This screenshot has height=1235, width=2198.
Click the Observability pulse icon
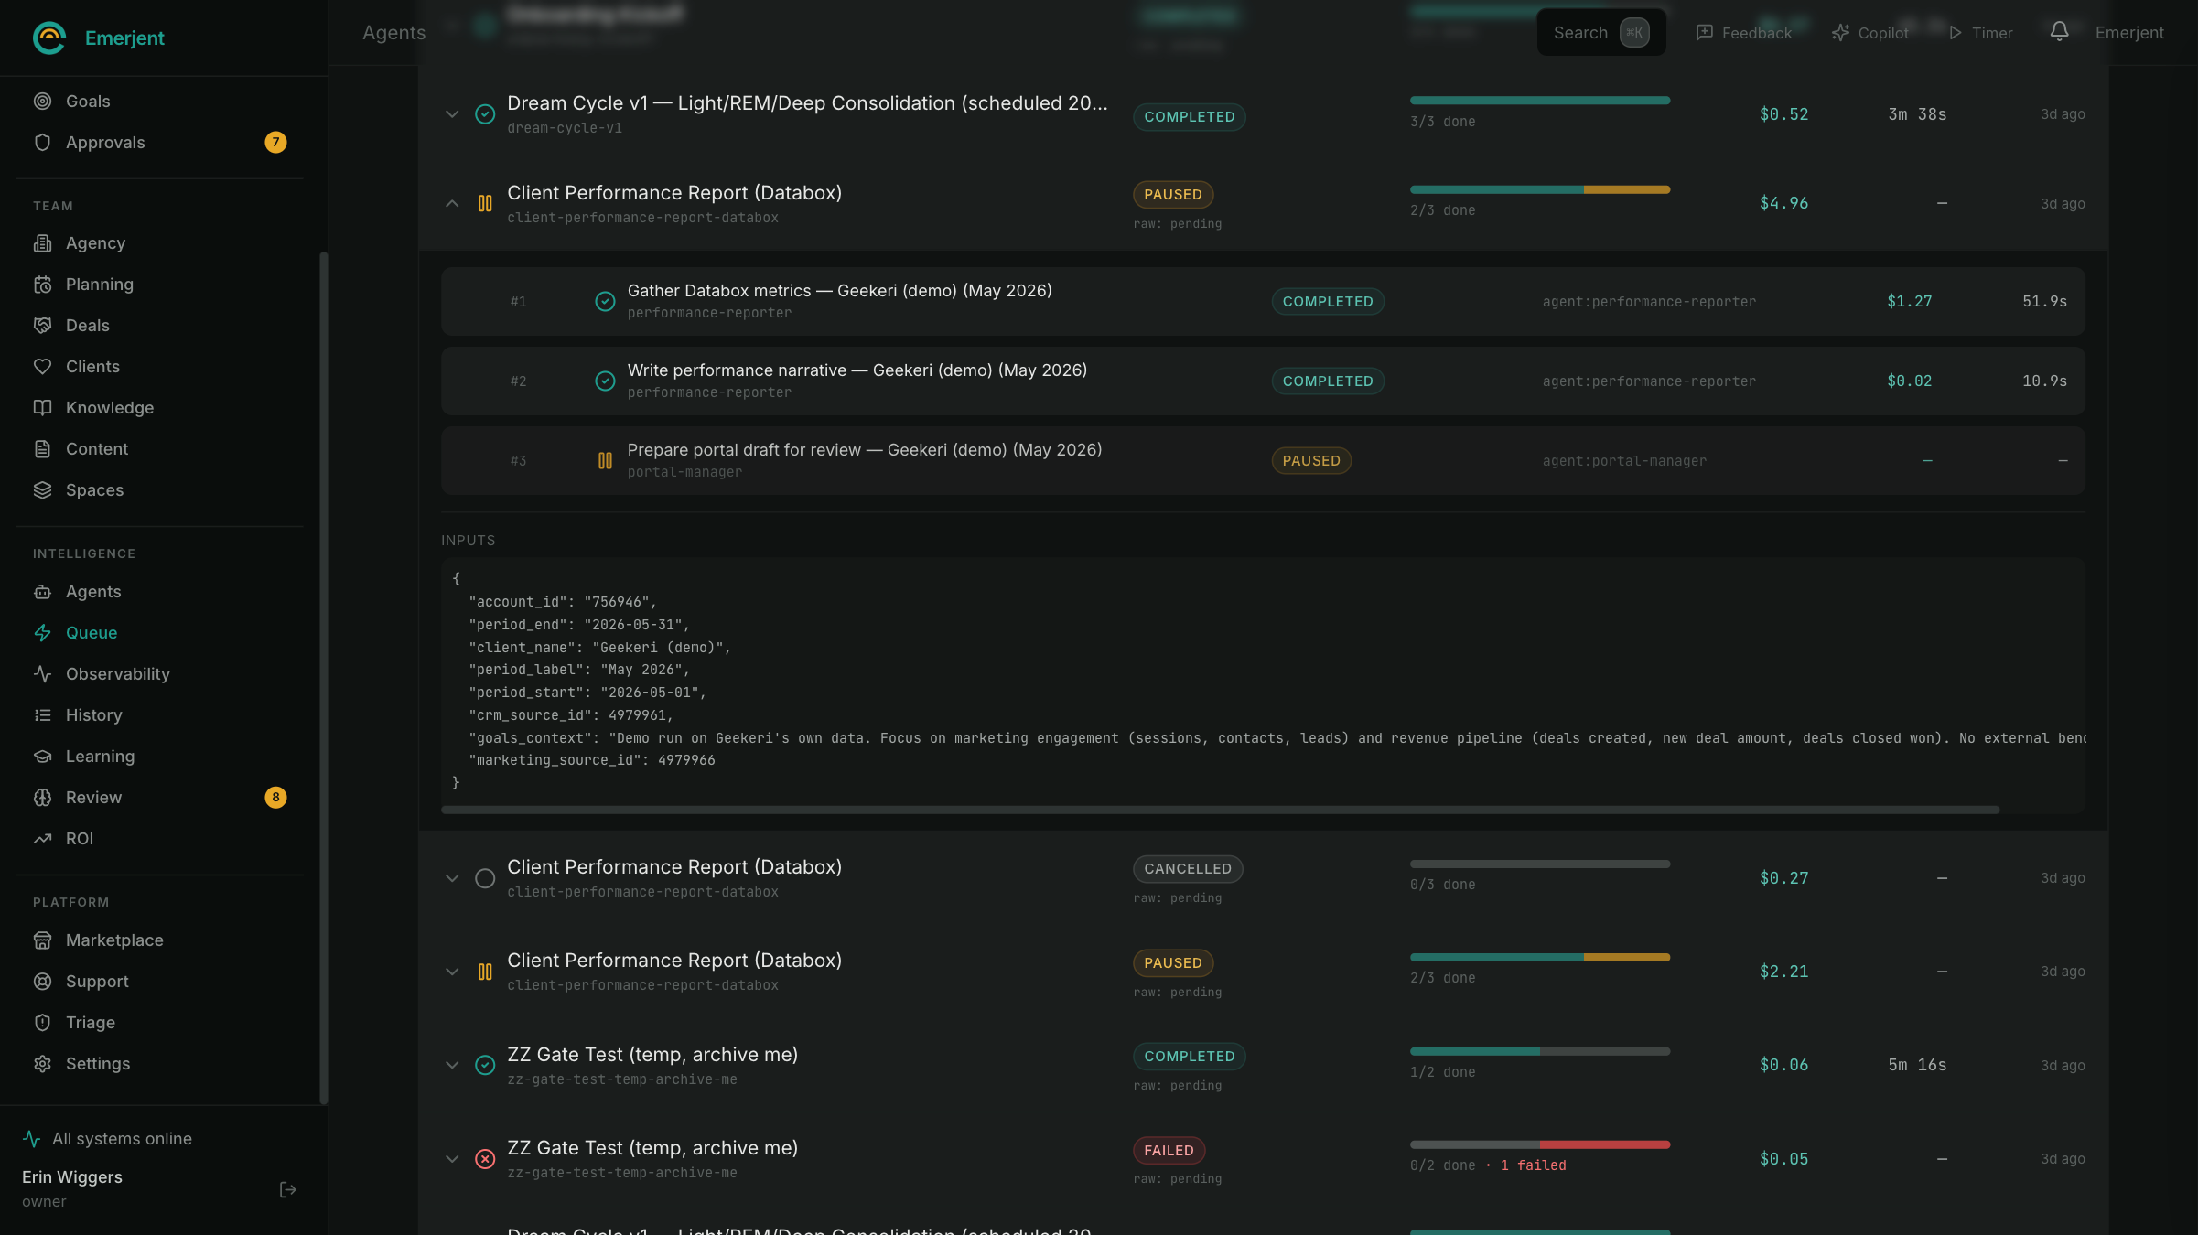[x=43, y=673]
